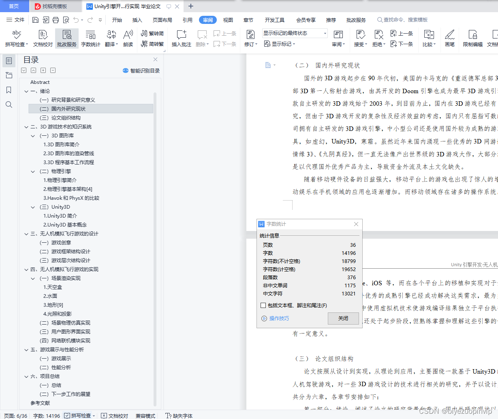Viewport: 498px width, 419px height.
Task: Go to previous revision 上一条
Action: (x=402, y=34)
